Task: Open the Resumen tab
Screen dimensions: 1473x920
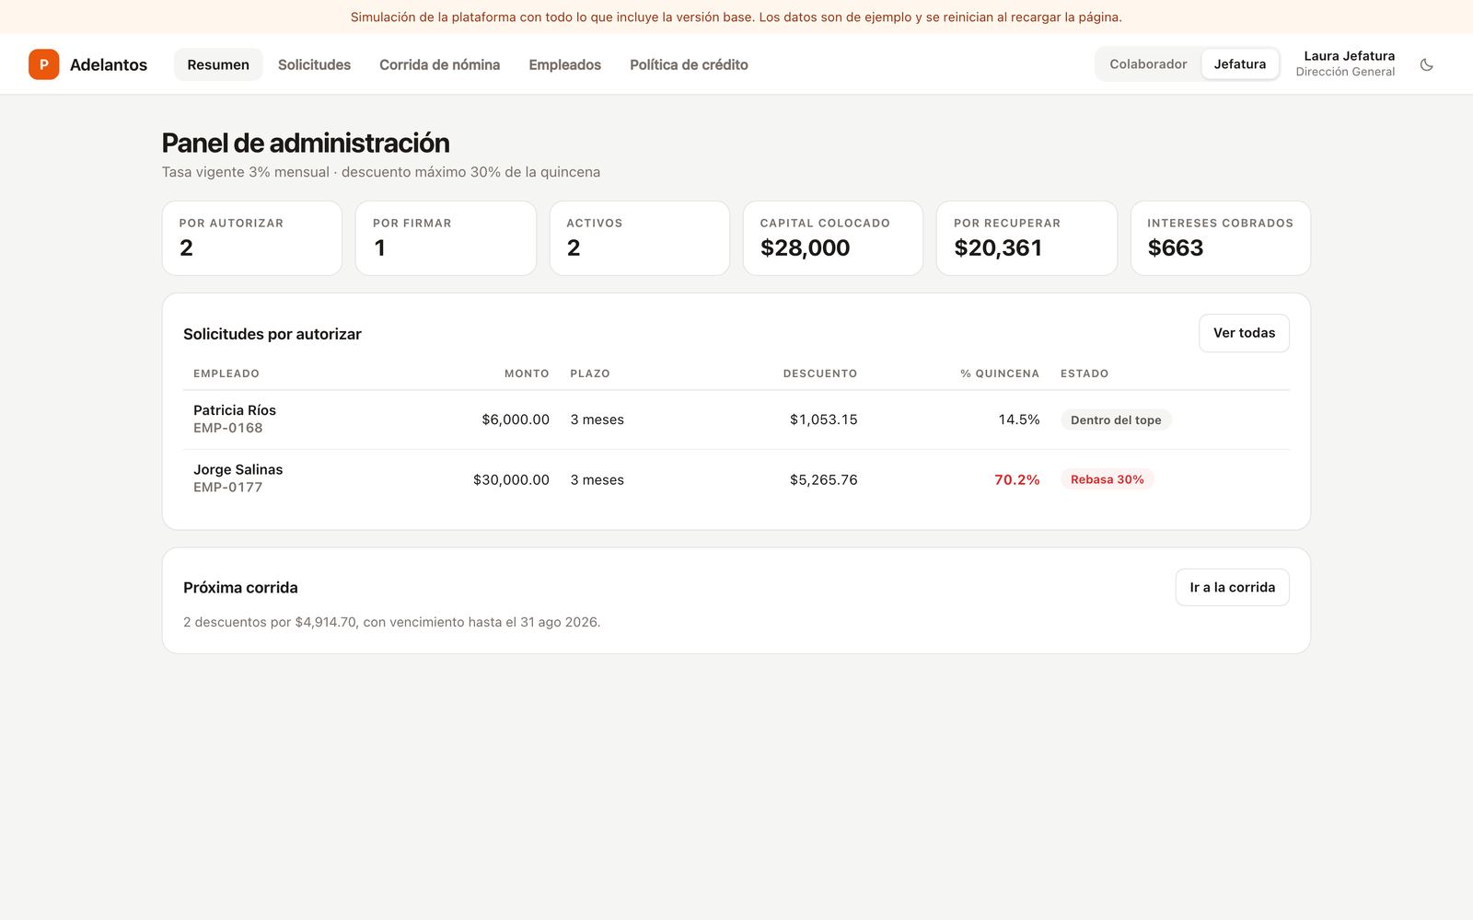Action: (218, 64)
